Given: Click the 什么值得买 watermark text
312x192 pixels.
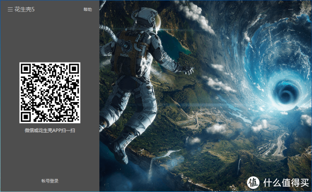Looking at the screenshot, I should (x=286, y=183).
